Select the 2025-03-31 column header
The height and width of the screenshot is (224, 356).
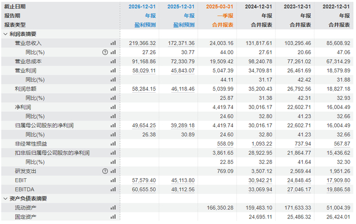[220, 7]
